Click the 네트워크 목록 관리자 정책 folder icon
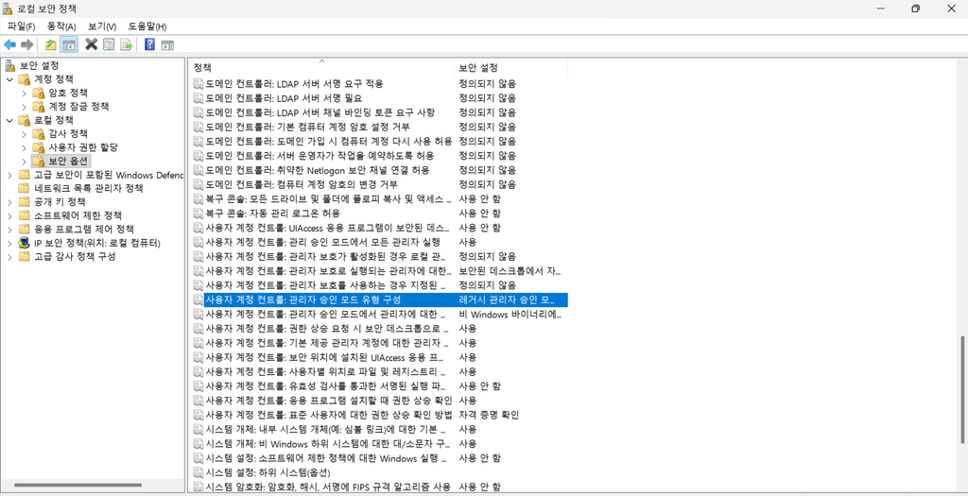This screenshot has width=968, height=496. coord(24,188)
